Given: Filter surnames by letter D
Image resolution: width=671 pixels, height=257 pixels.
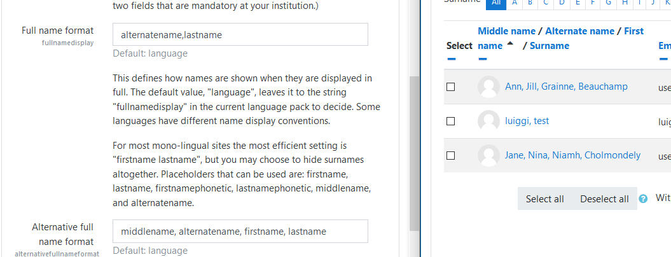Looking at the screenshot, I should pos(562,3).
